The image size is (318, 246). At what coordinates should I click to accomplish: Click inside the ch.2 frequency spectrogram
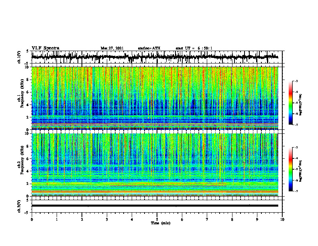pos(155,165)
